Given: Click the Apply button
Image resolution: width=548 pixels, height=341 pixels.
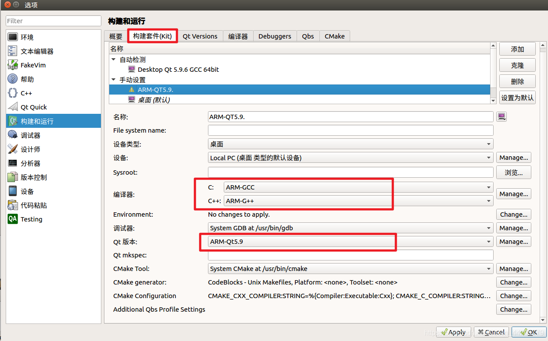Looking at the screenshot, I should (x=454, y=332).
